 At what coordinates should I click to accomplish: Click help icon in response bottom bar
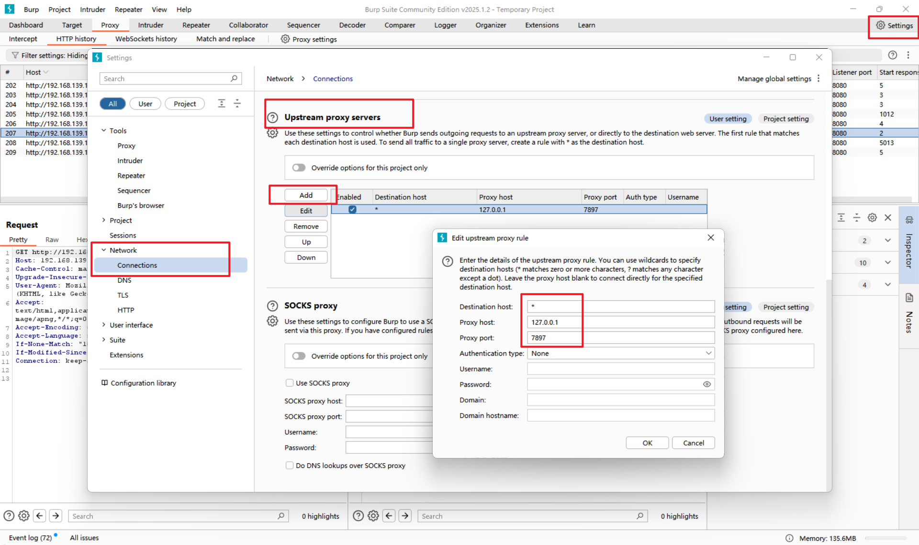pos(358,516)
